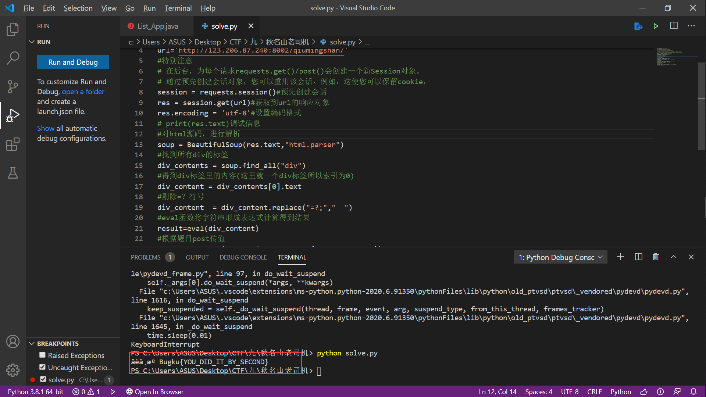Image resolution: width=706 pixels, height=397 pixels.
Task: Kill terminal with trash icon
Action: 656,257
